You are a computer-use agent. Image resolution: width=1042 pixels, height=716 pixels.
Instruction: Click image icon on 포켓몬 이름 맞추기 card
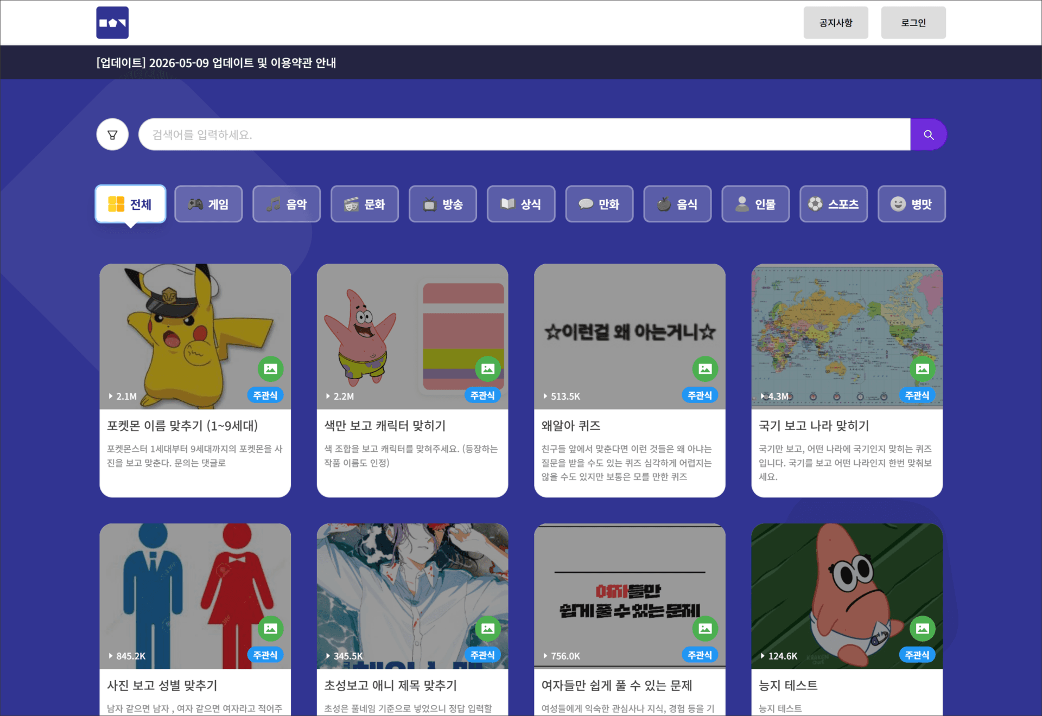point(271,369)
